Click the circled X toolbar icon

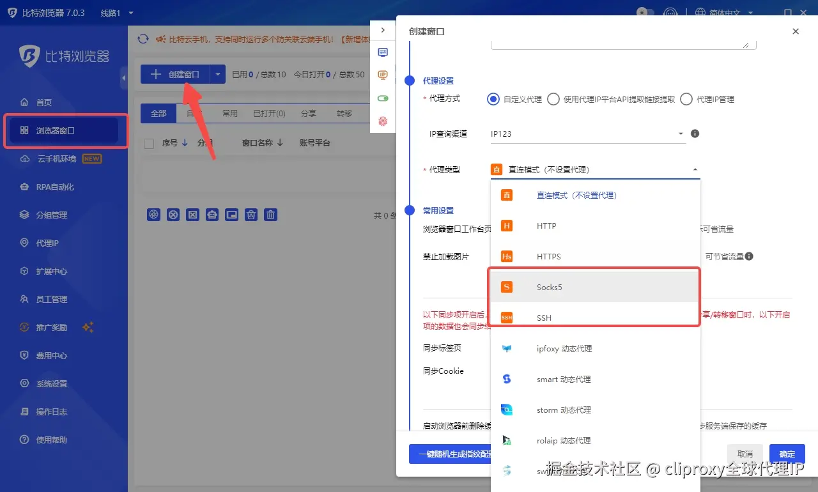[x=173, y=215]
